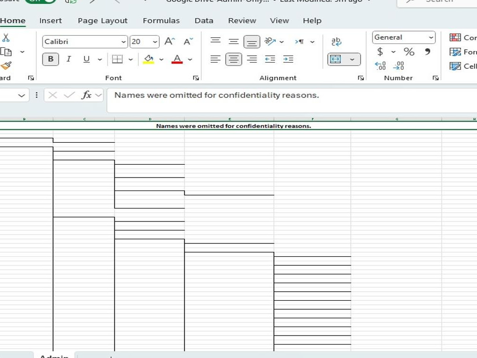Confirm entry with the checkmark button
This screenshot has height=358, width=477.
(x=69, y=95)
